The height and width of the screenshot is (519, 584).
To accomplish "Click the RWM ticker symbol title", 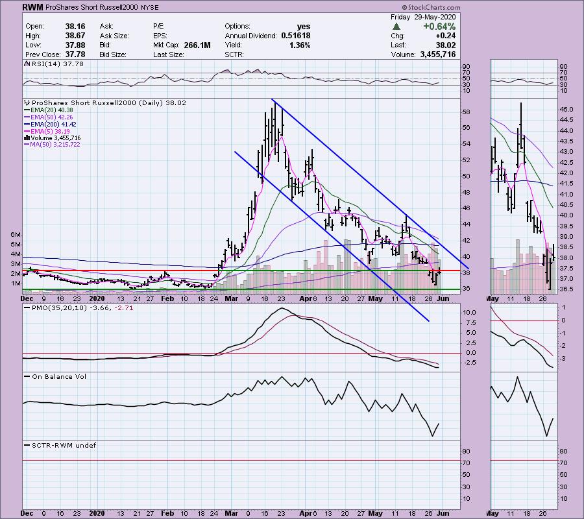I will point(33,7).
